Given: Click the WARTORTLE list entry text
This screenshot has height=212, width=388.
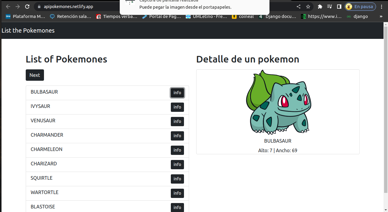Looking at the screenshot, I should pos(45,192).
